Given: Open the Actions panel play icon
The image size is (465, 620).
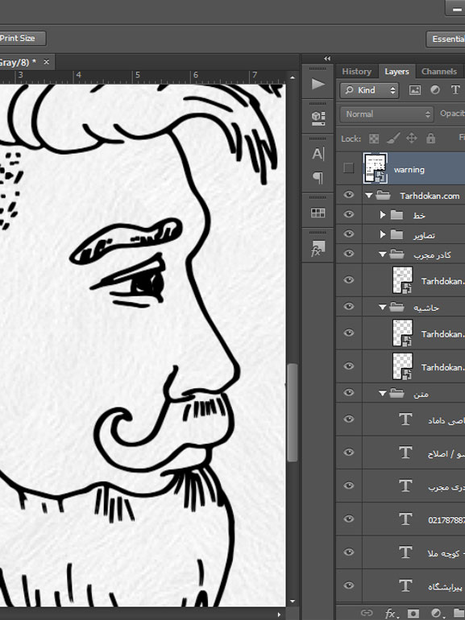Looking at the screenshot, I should [x=318, y=85].
